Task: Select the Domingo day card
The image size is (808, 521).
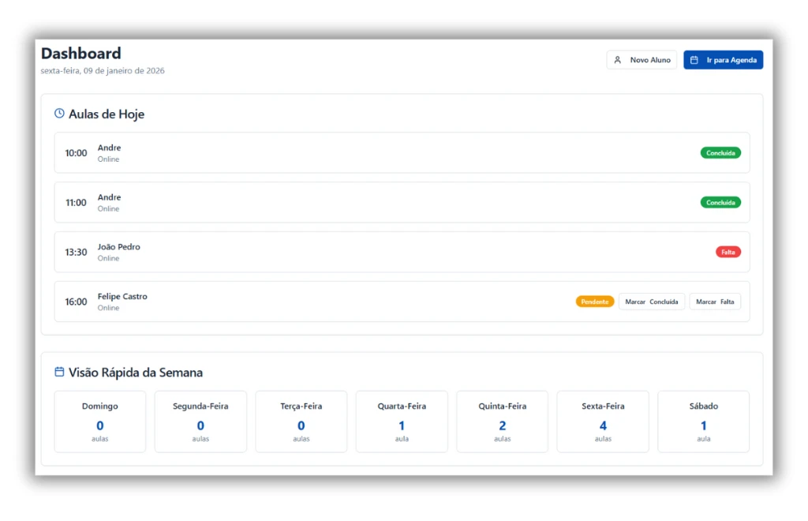Action: pos(100,422)
